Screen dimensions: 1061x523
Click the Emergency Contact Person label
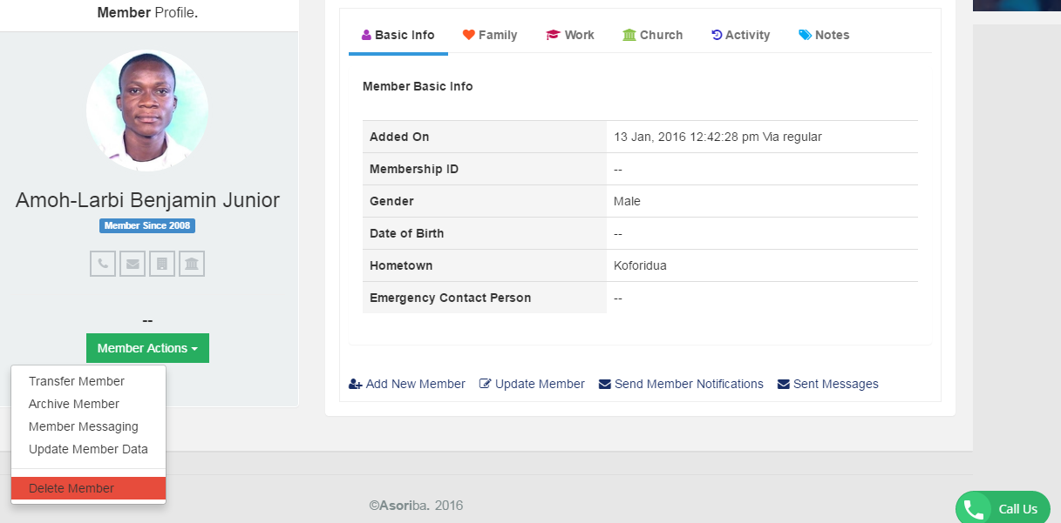click(450, 298)
